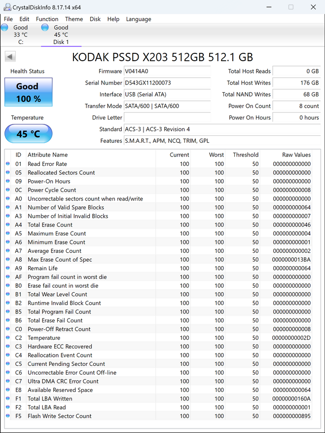Click the Good 100 % health status button
Viewport: 325px width, 433px height.
pos(28,92)
